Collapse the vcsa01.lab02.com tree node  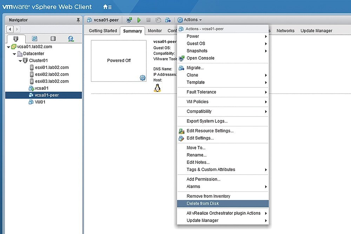pos(8,47)
